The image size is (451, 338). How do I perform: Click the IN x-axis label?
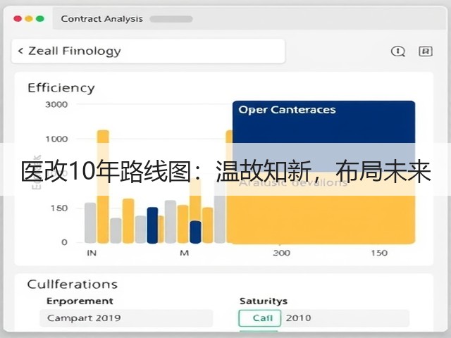coord(92,253)
